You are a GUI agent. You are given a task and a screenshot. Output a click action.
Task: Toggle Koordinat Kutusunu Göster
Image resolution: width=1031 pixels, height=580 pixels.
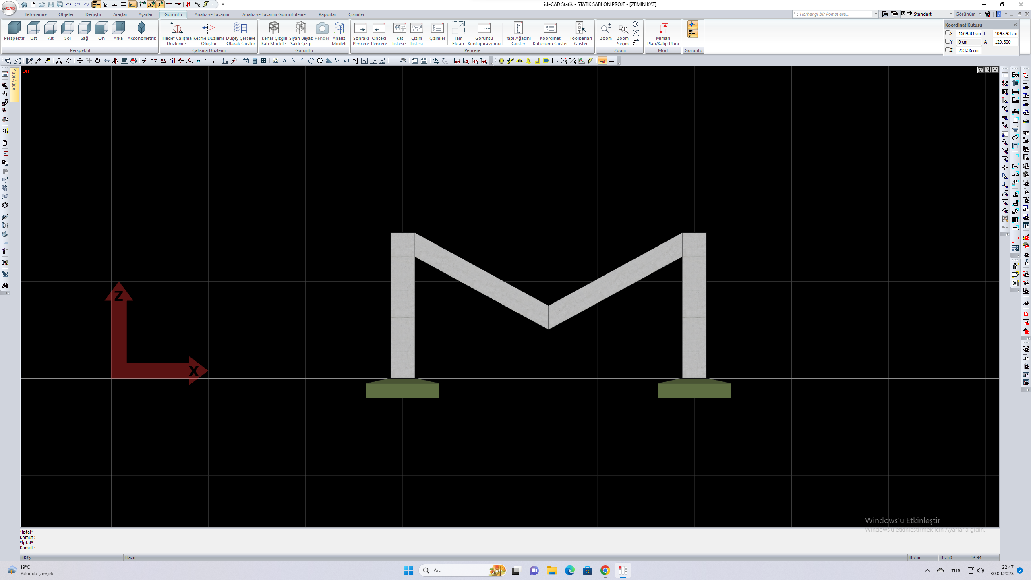[x=550, y=34]
